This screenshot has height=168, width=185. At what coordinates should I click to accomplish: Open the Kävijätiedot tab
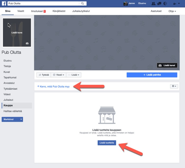click(59, 11)
